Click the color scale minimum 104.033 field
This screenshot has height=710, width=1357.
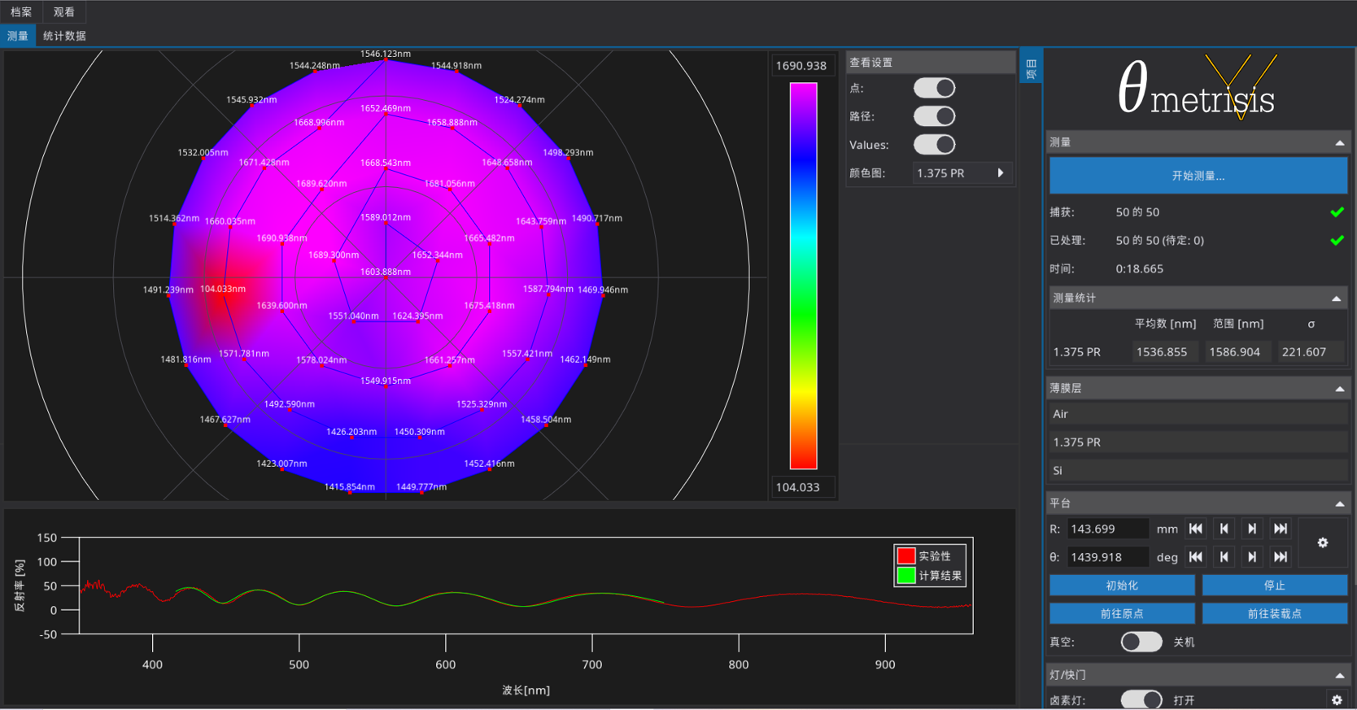click(x=801, y=487)
